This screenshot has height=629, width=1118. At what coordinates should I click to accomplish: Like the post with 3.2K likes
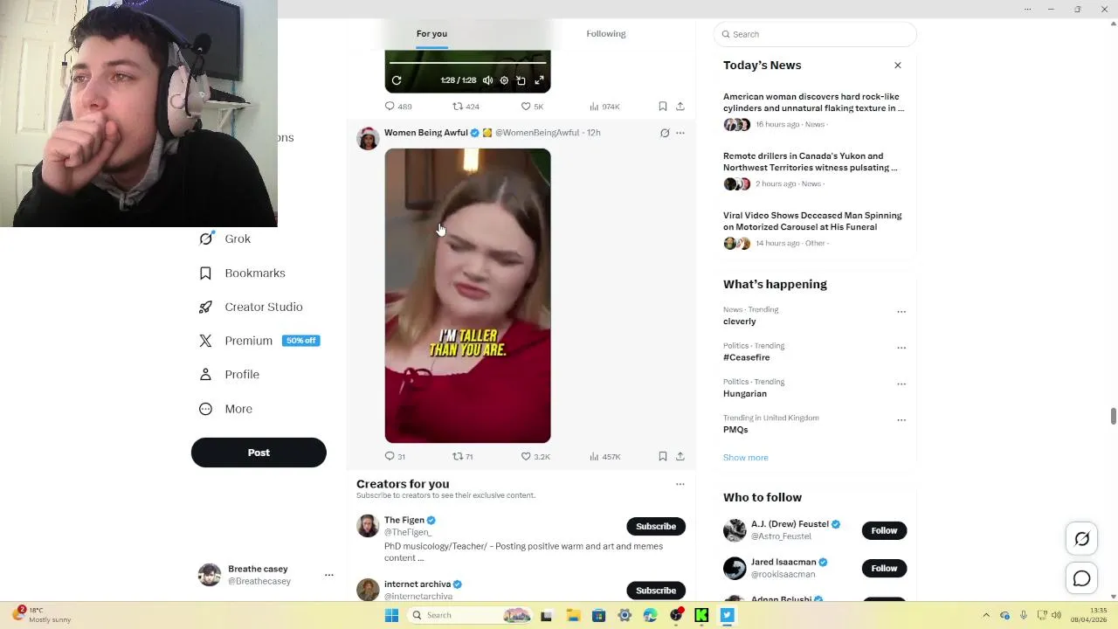(x=535, y=457)
